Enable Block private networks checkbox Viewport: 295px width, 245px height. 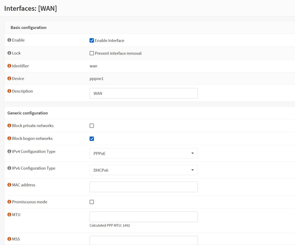[x=92, y=126]
